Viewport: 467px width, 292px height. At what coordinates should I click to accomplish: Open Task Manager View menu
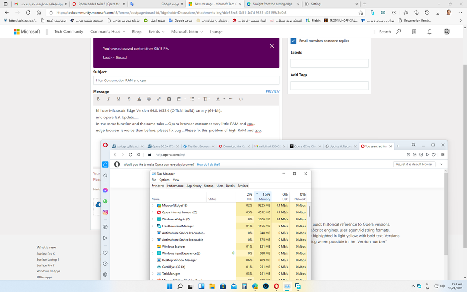click(x=176, y=180)
